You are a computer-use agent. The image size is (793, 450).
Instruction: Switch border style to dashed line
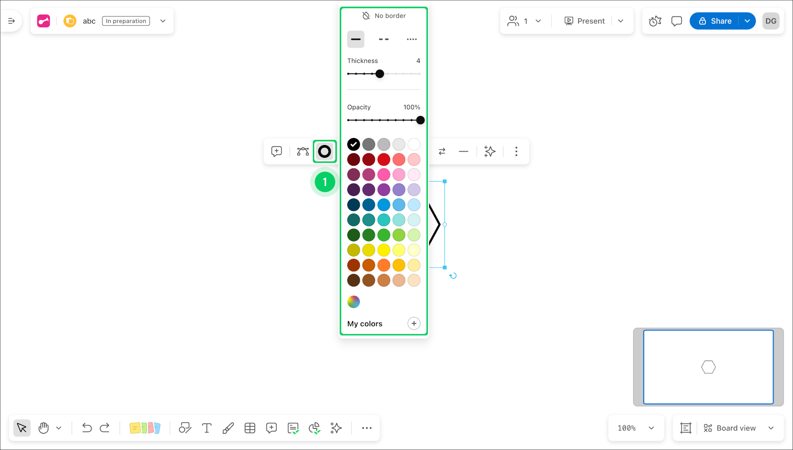pos(383,39)
